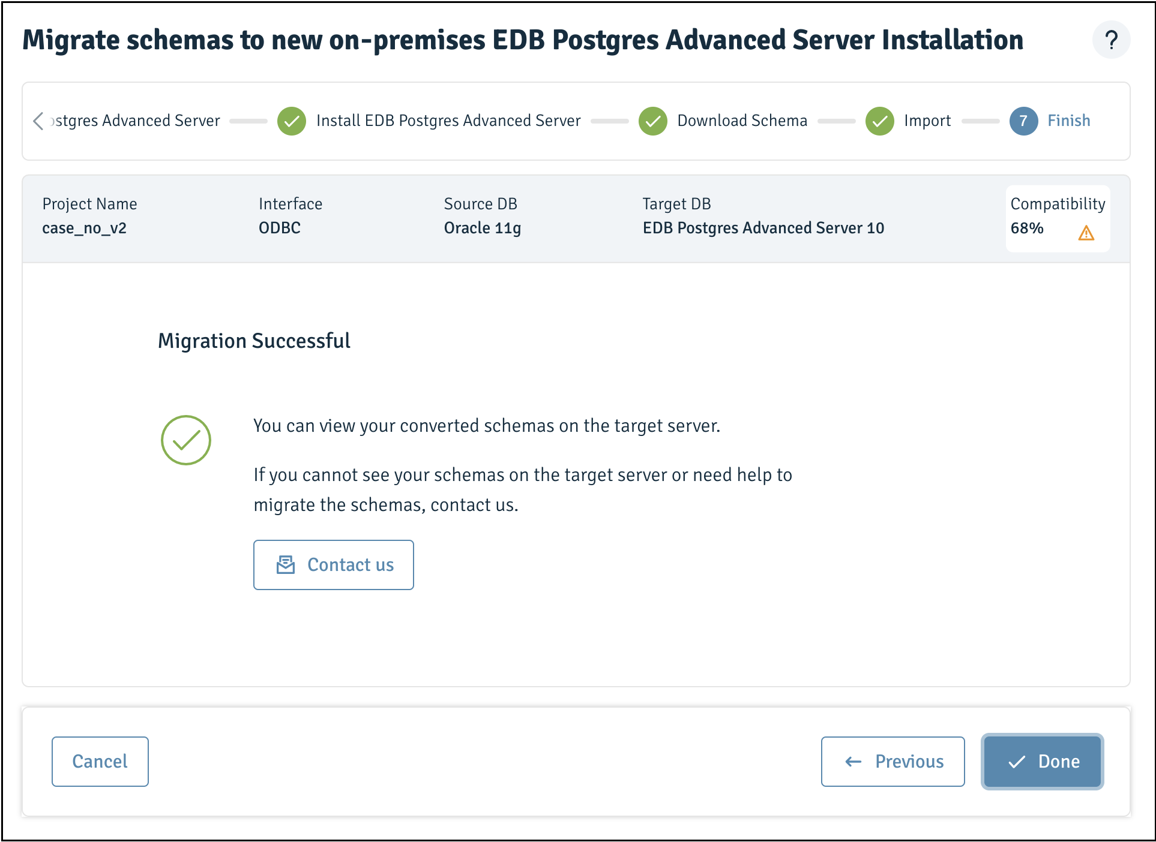Click the ODBC interface value
This screenshot has height=842, width=1156.
(x=280, y=228)
